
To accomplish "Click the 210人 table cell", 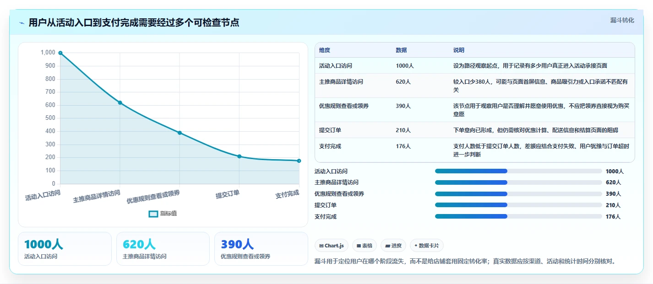I will (x=403, y=130).
